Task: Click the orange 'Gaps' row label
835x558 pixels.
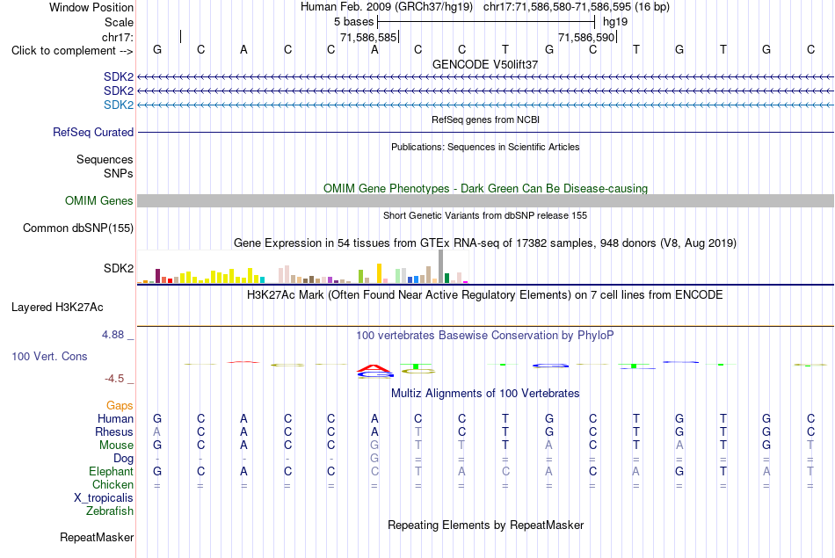Action: pos(120,406)
